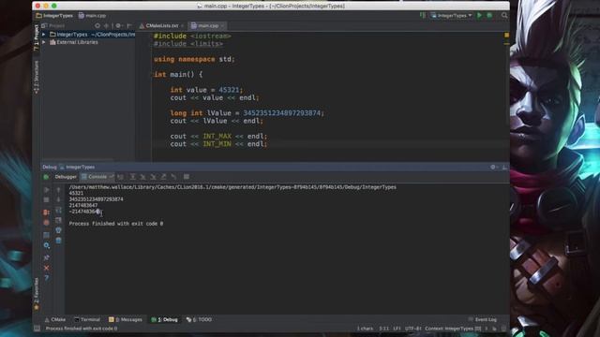Expand External Libraries node
This screenshot has width=600, height=337.
click(44, 42)
